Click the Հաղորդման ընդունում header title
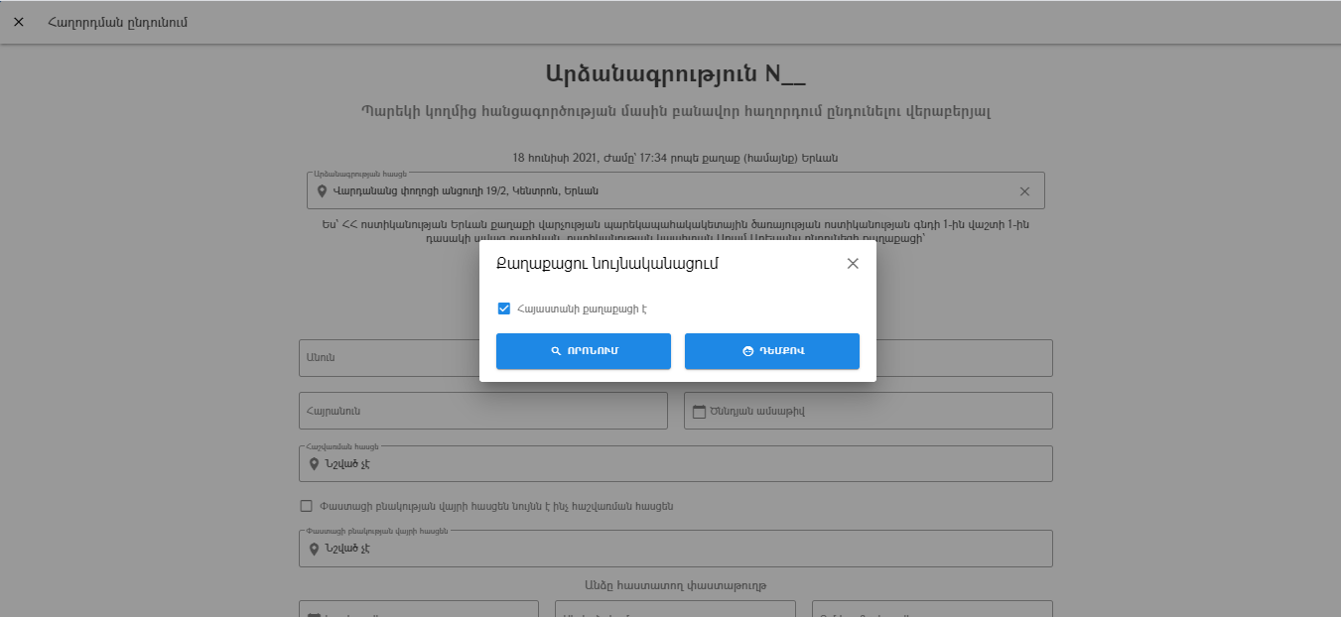This screenshot has height=617, width=1341. tap(117, 22)
